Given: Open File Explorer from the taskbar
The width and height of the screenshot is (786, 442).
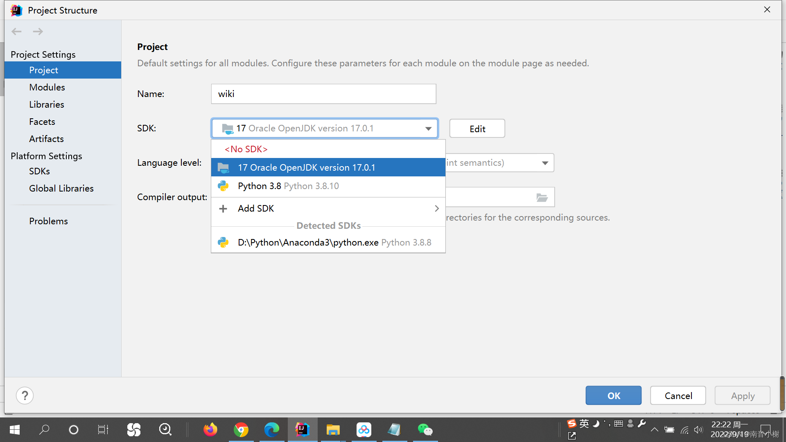Looking at the screenshot, I should click(x=333, y=430).
